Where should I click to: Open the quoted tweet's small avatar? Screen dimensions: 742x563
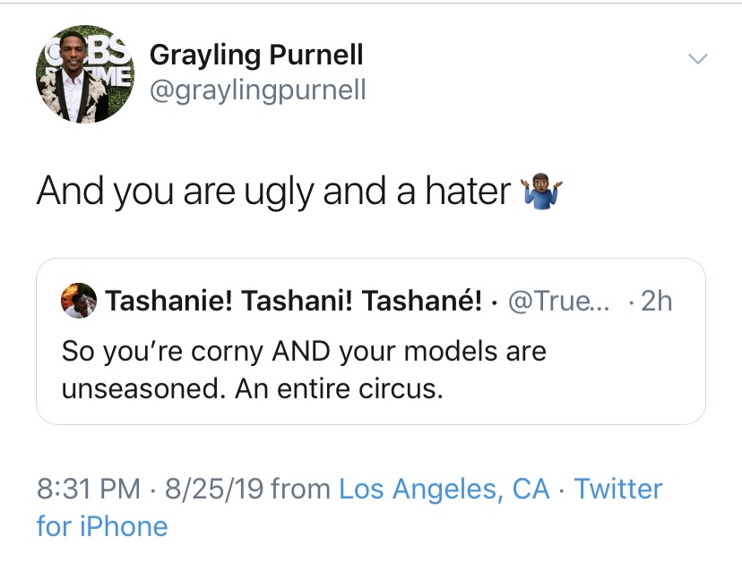pyautogui.click(x=79, y=302)
